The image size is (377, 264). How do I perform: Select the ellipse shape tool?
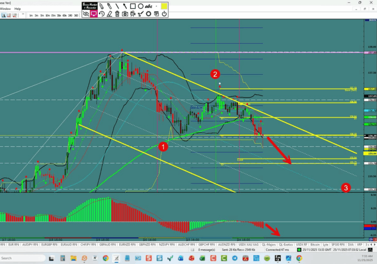(x=141, y=6)
